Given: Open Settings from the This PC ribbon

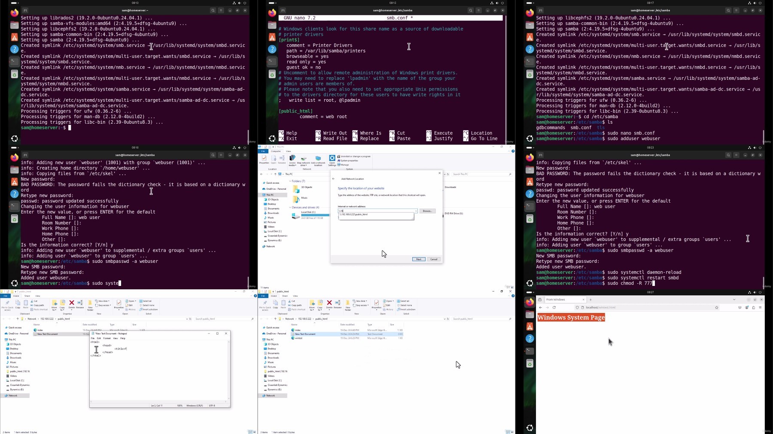Looking at the screenshot, I should (x=332, y=161).
